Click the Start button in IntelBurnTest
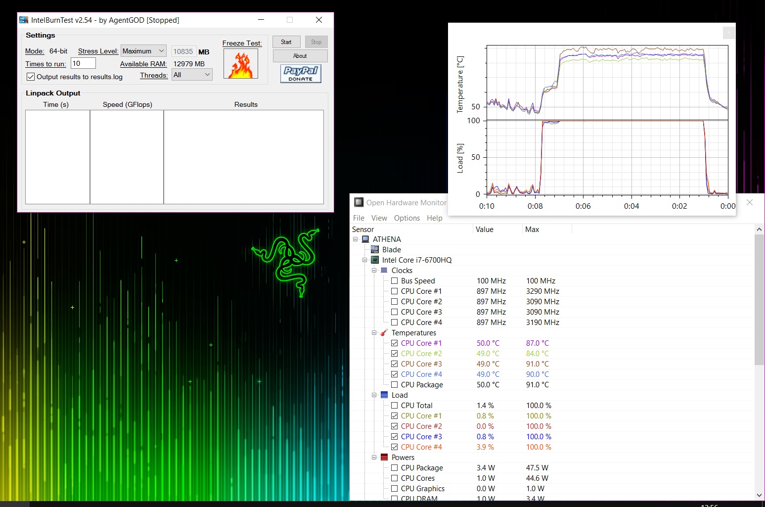 [286, 42]
